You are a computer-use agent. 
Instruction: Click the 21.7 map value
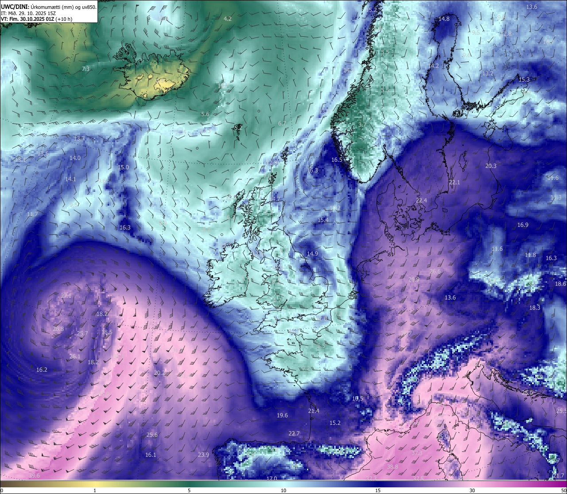559,475
